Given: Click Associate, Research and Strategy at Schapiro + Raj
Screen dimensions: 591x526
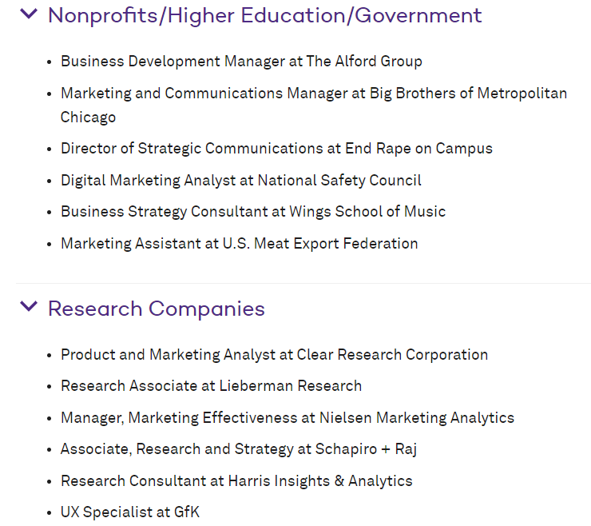Looking at the screenshot, I should (x=239, y=449).
